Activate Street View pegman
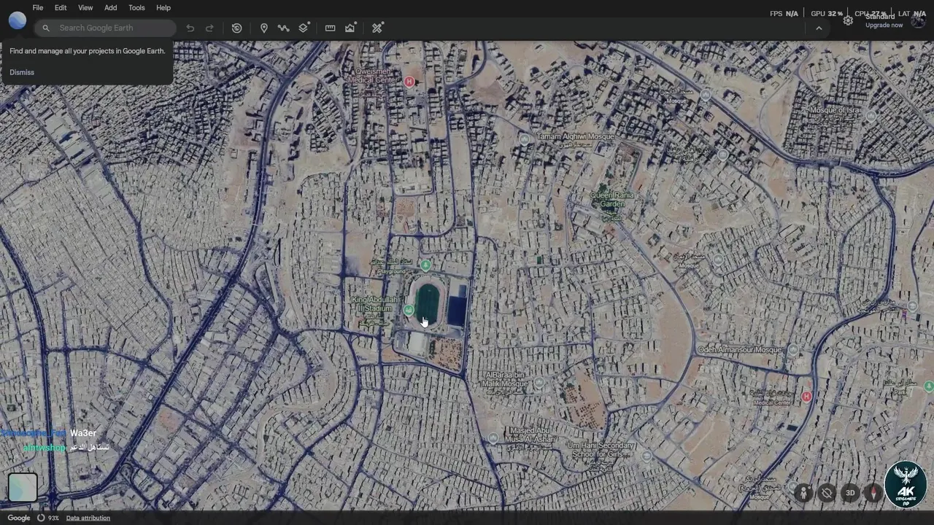Screen dimensions: 934x525 pyautogui.click(x=803, y=493)
